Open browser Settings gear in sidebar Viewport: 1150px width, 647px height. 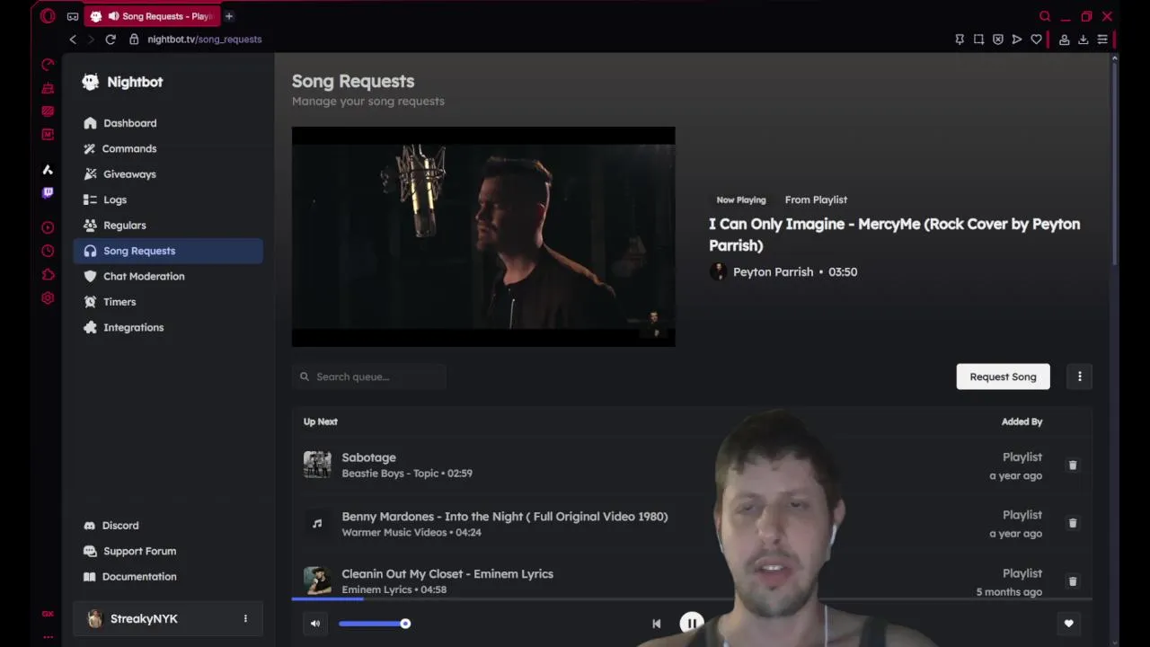pos(48,298)
